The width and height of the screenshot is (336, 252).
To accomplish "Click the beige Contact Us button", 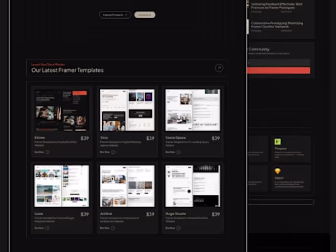I will [x=144, y=15].
